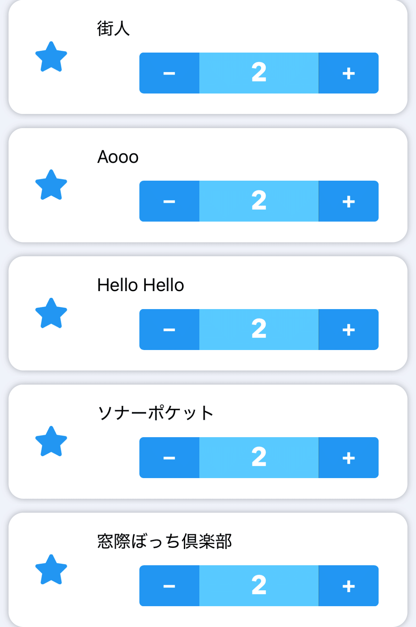
Task: Reduce the 窓際ぼっち倶楽部 count
Action: [169, 586]
